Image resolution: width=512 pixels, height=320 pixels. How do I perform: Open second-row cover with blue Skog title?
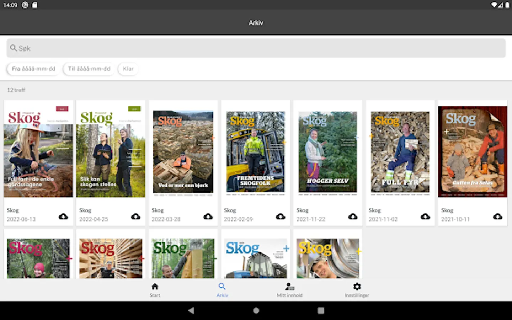tap(256, 258)
